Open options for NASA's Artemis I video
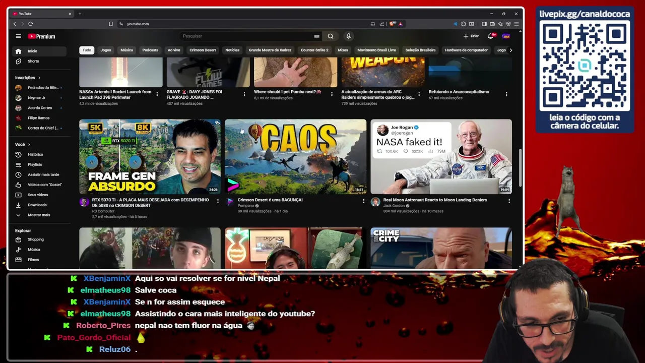Image resolution: width=645 pixels, height=363 pixels. pyautogui.click(x=157, y=94)
